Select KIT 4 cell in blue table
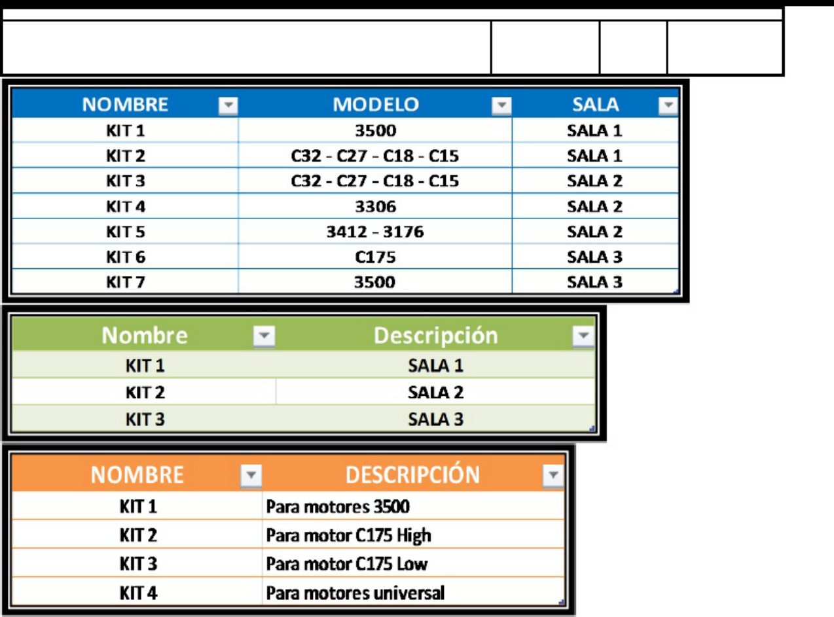834x617 pixels. tap(125, 207)
